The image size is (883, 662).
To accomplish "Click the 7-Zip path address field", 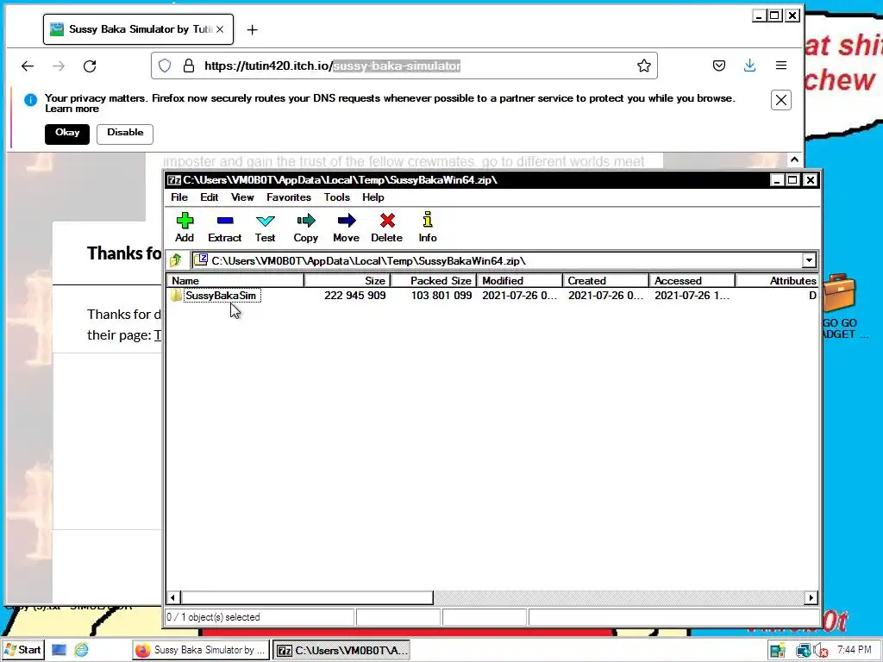I will (x=498, y=260).
